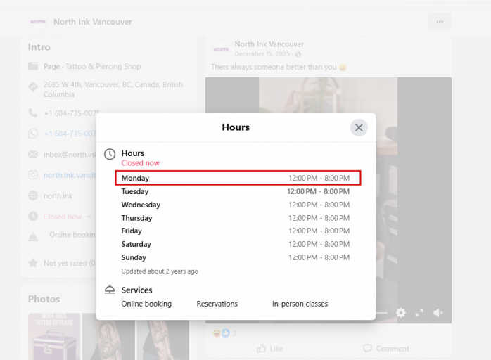
Task: Open the tattoo giftcard photo thumbnail
Action: (x=54, y=337)
